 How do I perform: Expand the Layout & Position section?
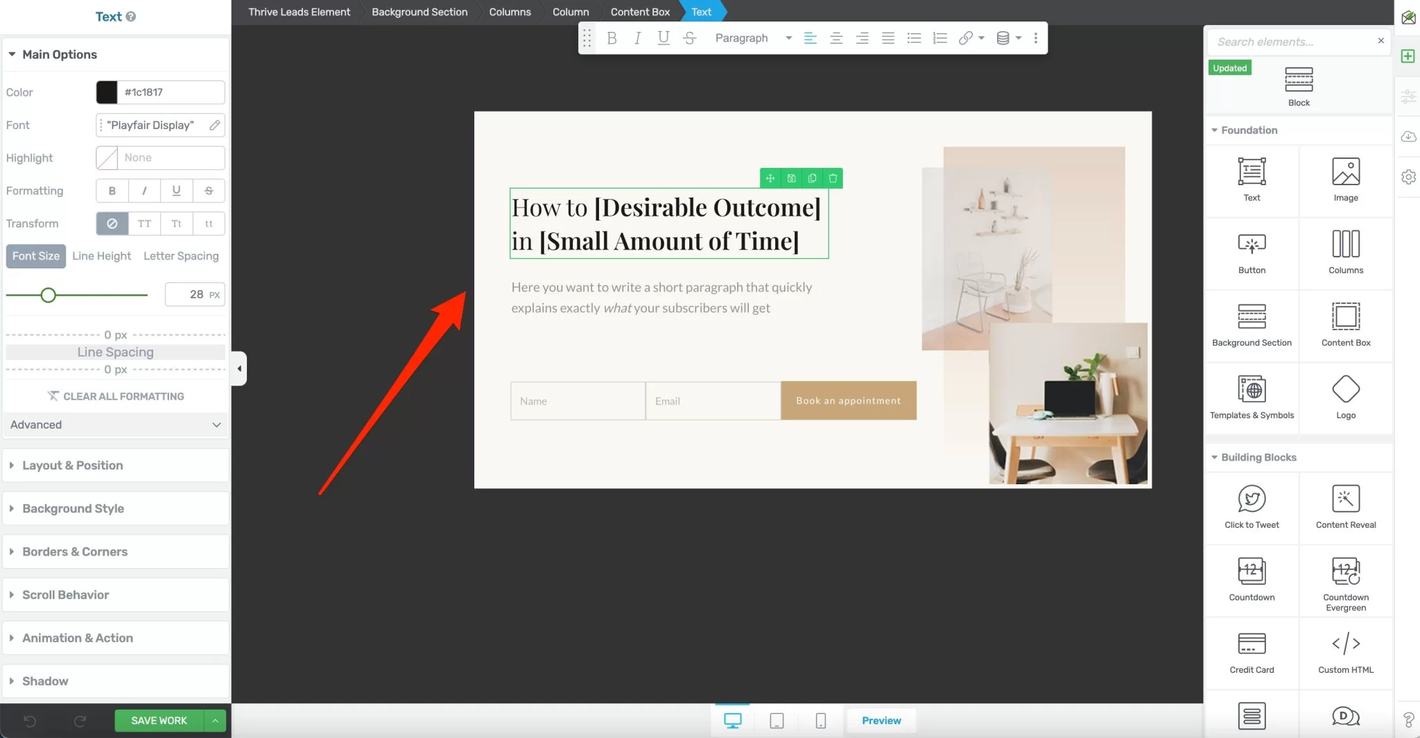pos(116,465)
